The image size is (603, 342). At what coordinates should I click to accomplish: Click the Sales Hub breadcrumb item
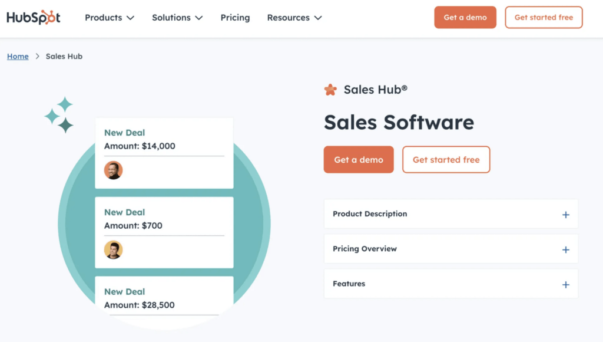point(64,57)
